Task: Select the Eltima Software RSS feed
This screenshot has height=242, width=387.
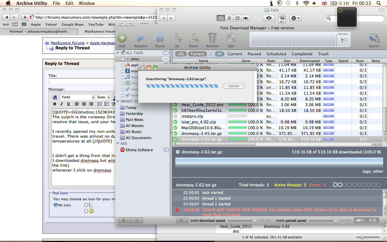Action: 139,150
